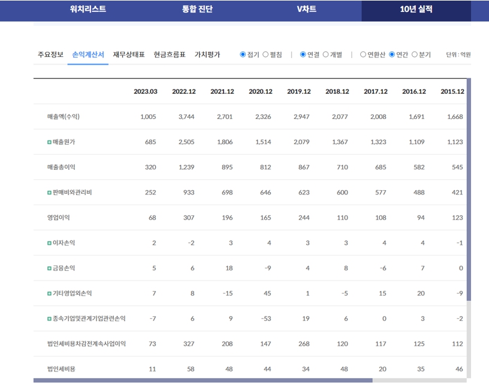Click the 2021.12 column header
Image resolution: width=489 pixels, height=387 pixels.
pos(222,92)
